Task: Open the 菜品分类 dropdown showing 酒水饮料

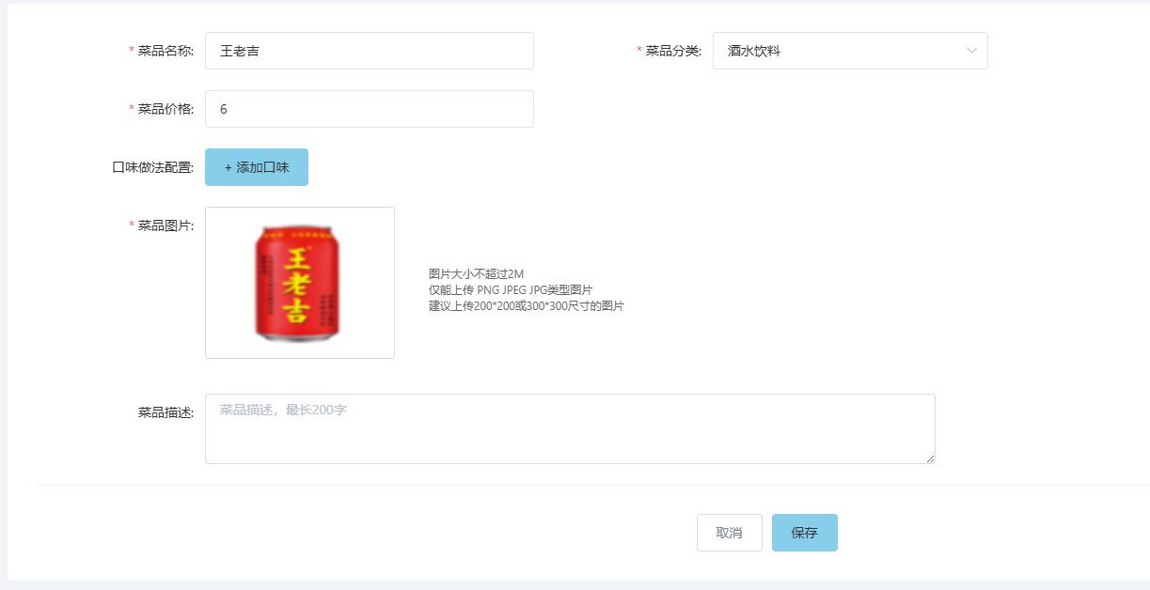Action: [837, 51]
